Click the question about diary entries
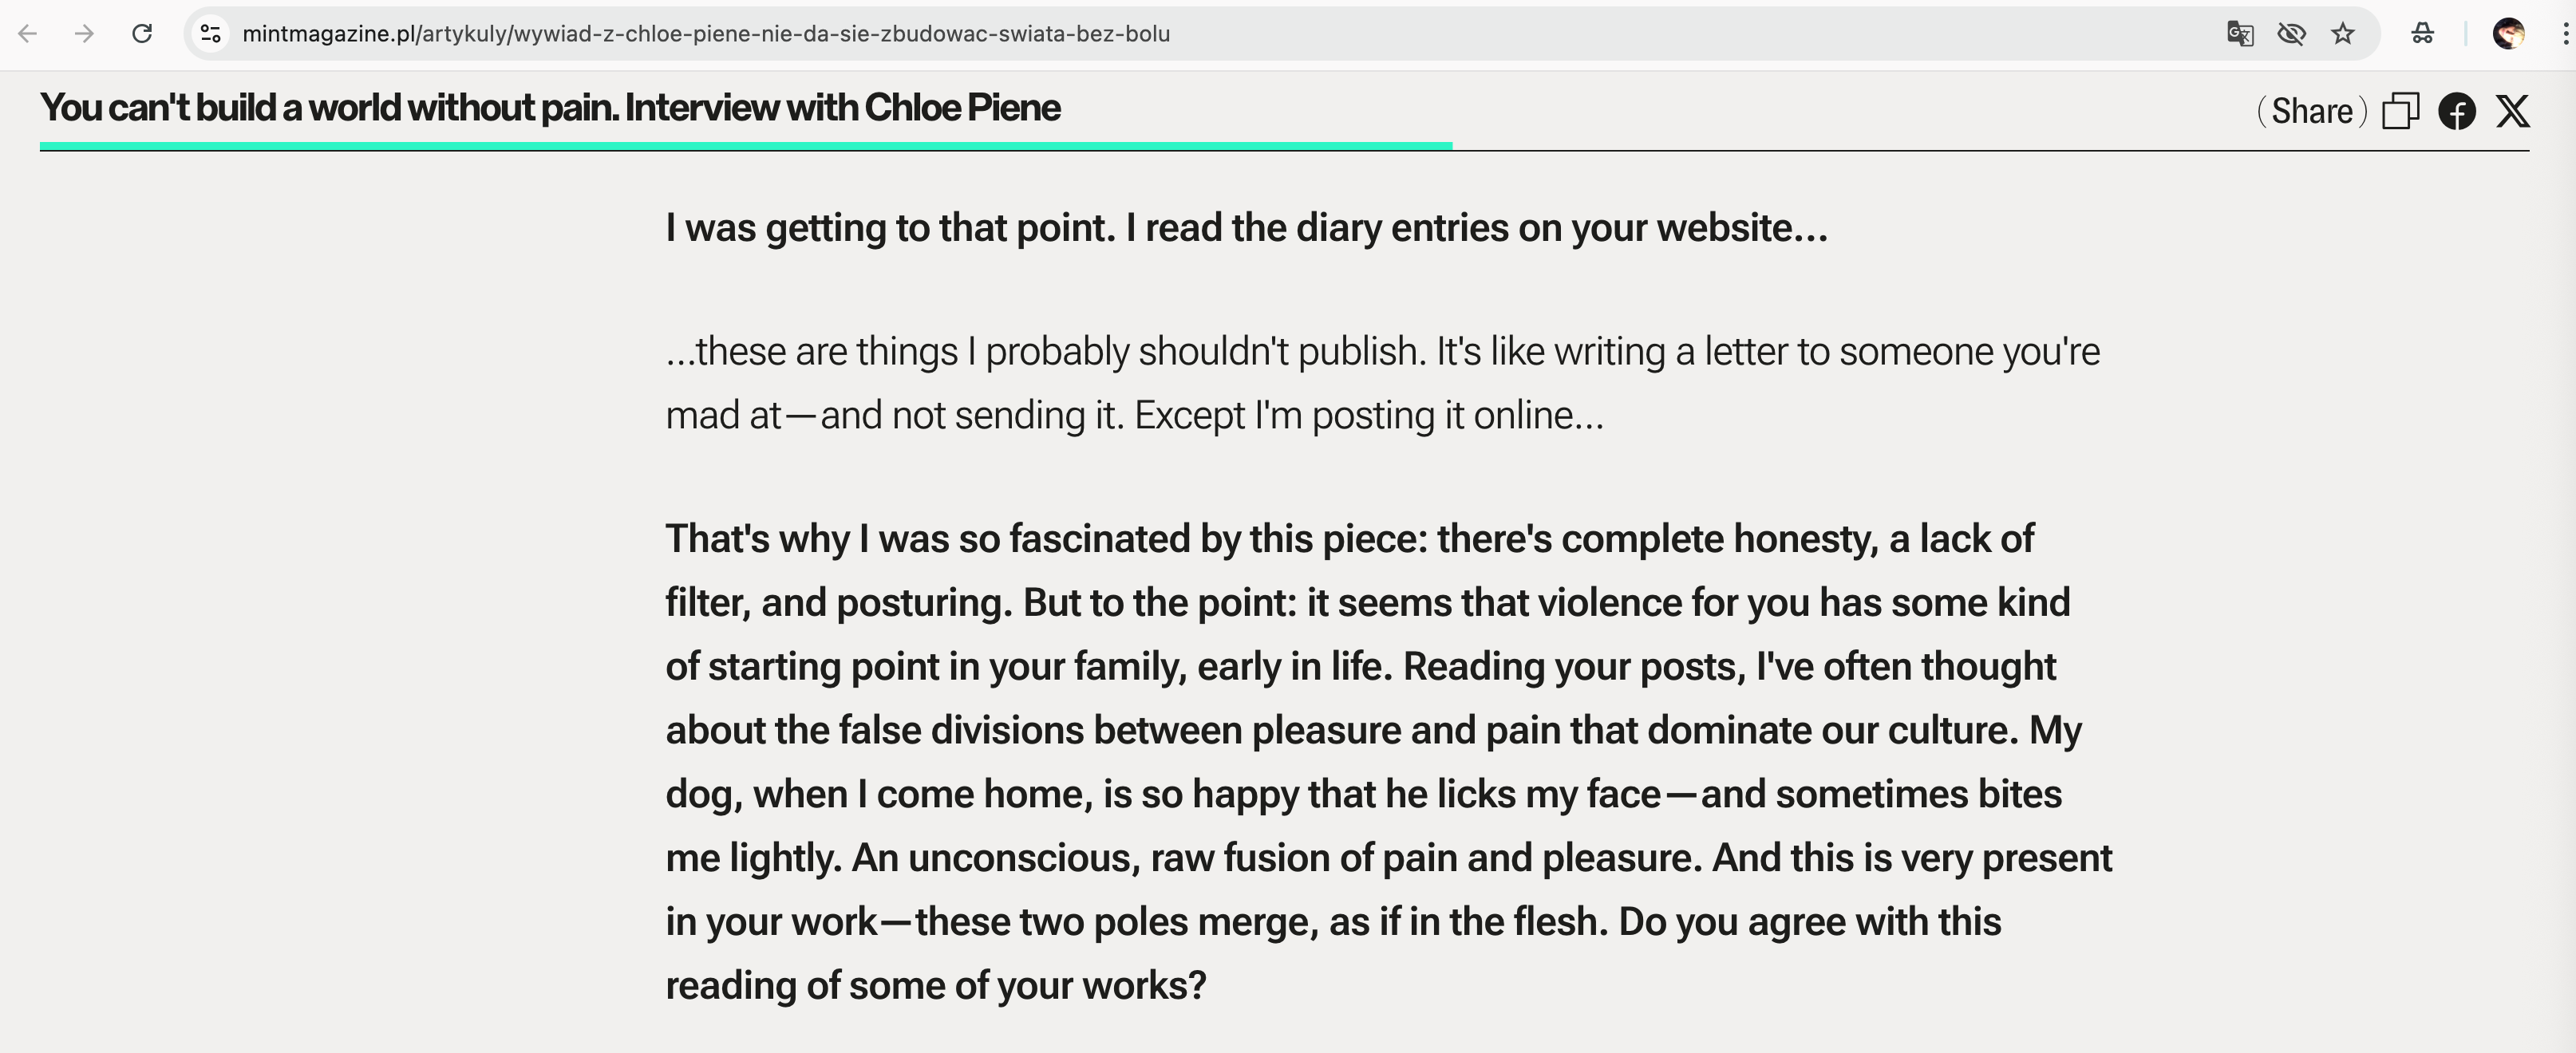 tap(1246, 228)
